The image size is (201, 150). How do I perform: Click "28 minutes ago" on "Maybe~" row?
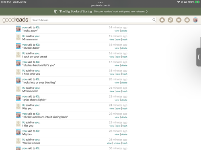tap(118, 131)
